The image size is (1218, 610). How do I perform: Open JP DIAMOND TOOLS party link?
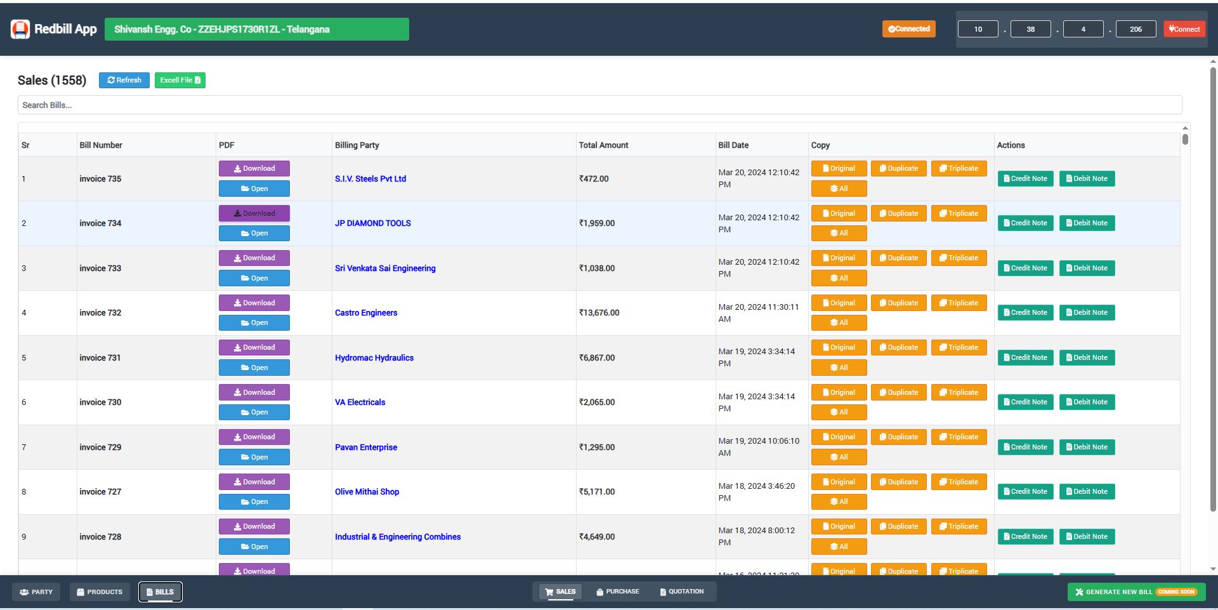[x=372, y=223]
